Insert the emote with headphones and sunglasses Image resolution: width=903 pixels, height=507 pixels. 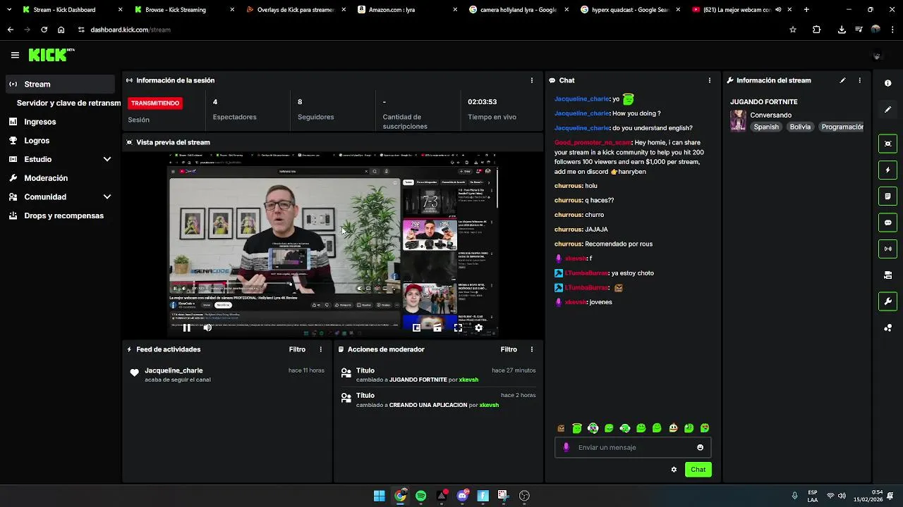593,428
